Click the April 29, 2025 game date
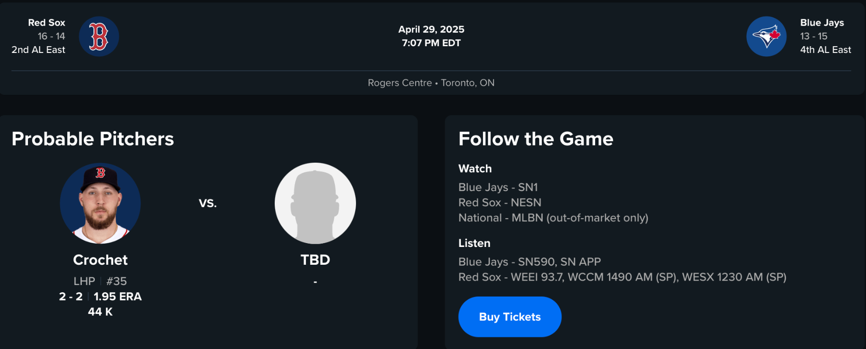 (431, 29)
